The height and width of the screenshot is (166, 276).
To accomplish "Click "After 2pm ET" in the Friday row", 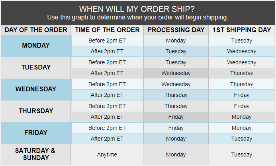I will pyautogui.click(x=107, y=139).
